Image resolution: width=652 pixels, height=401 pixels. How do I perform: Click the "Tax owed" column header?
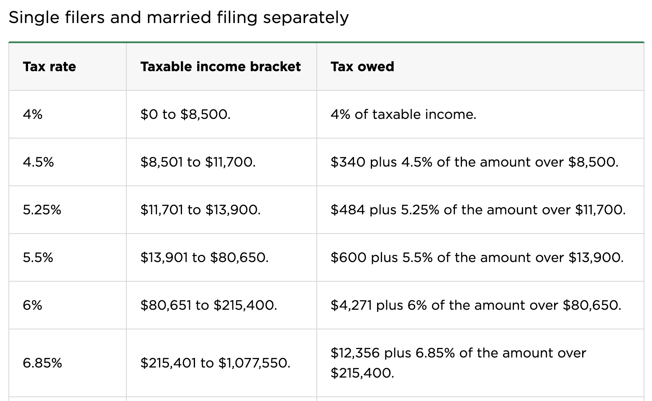pos(362,67)
